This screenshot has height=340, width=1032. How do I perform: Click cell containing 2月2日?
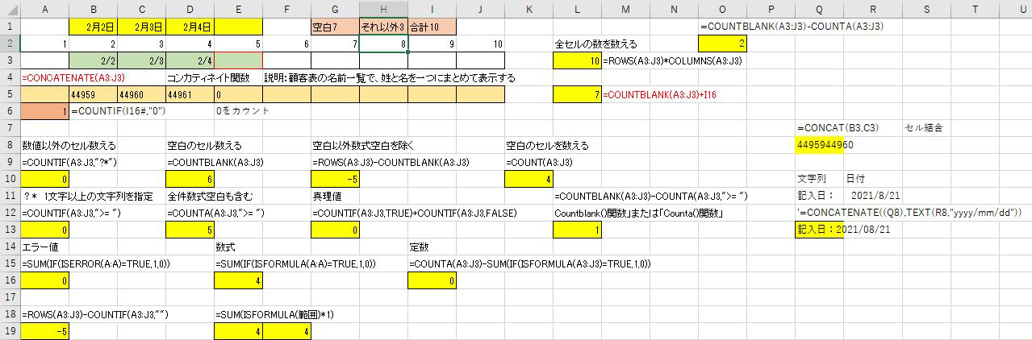click(93, 27)
